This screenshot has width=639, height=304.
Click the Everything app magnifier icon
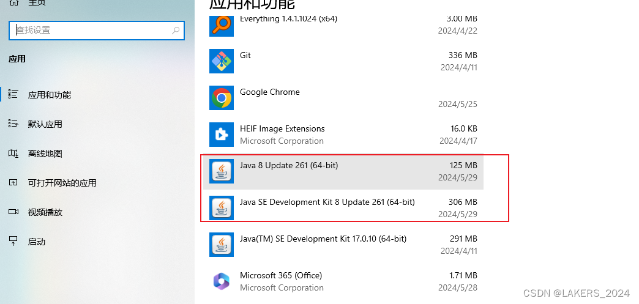pyautogui.click(x=222, y=25)
